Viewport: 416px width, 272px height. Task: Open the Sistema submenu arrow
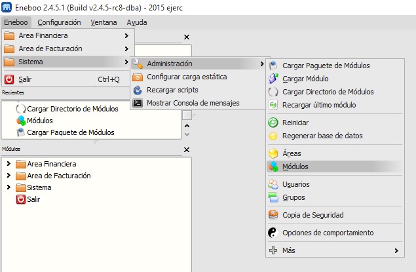tap(126, 62)
